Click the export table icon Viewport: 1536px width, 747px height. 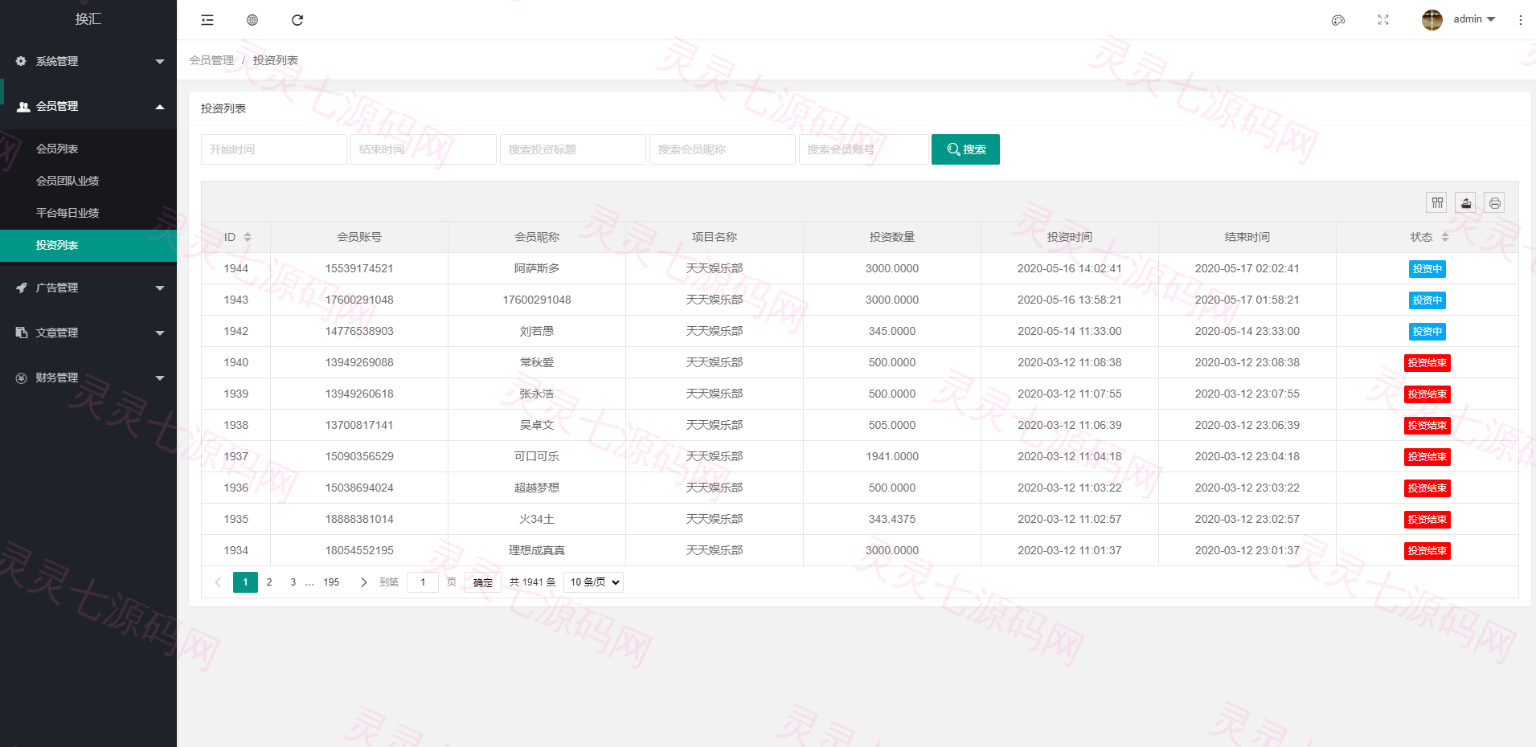1466,203
